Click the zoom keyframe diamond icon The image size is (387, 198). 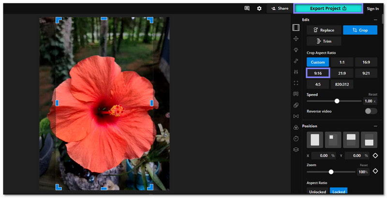point(375,171)
